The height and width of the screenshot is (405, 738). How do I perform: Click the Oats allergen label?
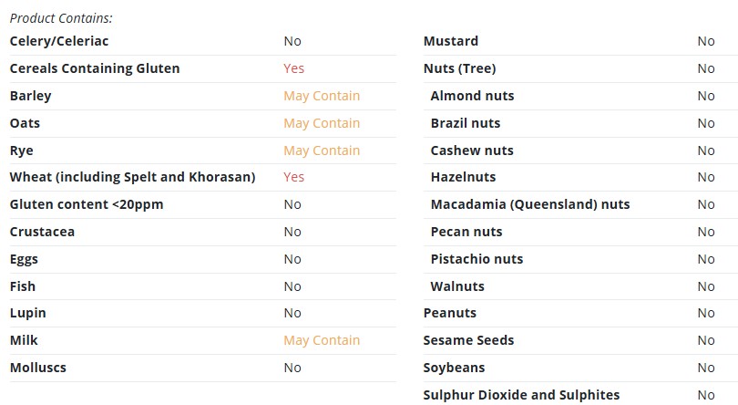click(x=25, y=123)
